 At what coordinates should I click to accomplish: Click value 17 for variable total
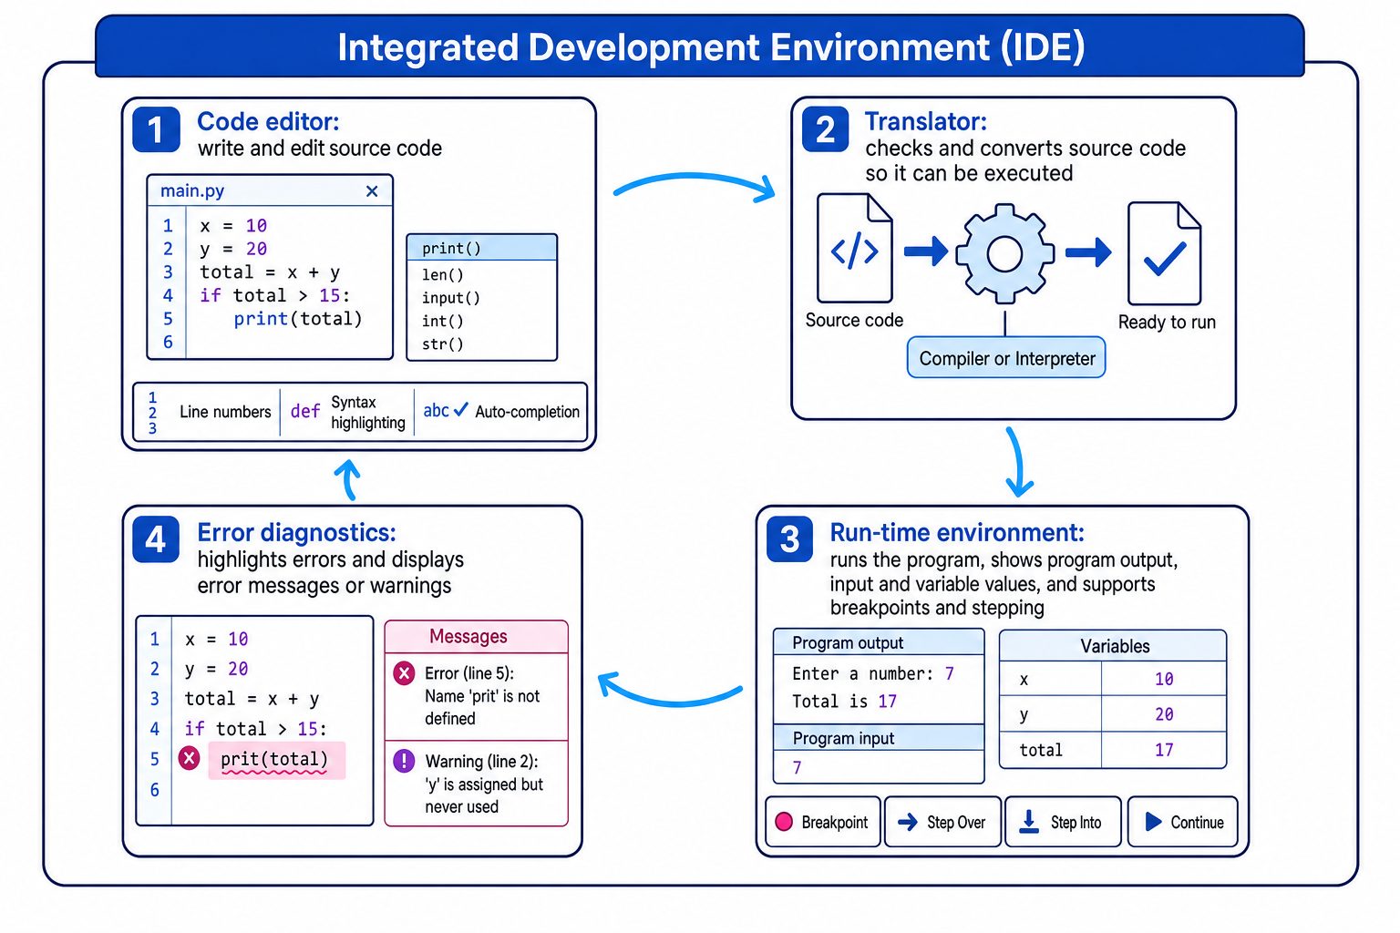point(1164,750)
